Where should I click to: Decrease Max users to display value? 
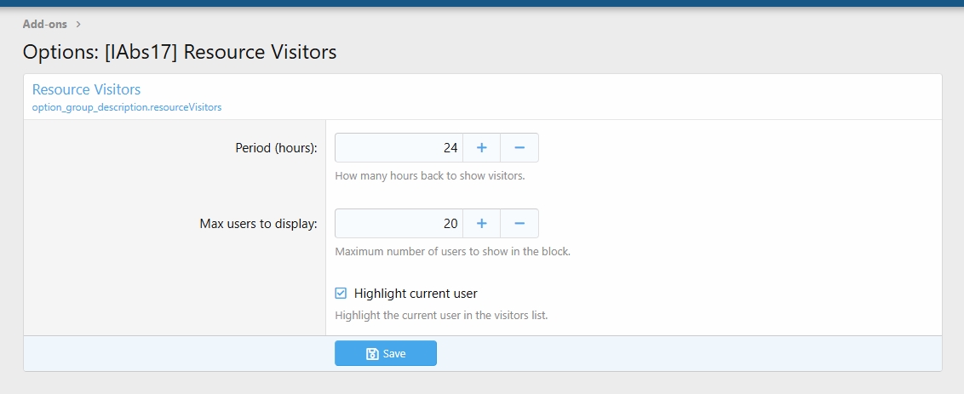519,223
